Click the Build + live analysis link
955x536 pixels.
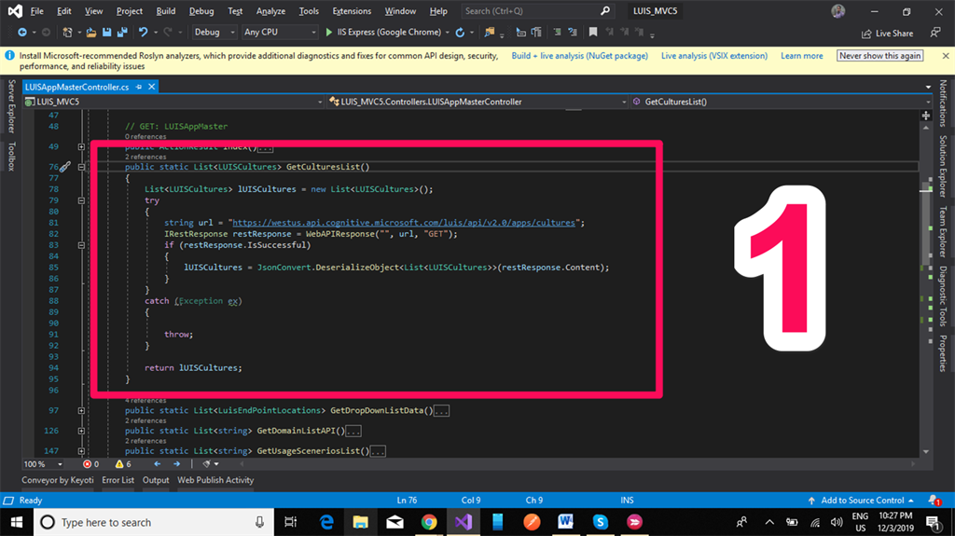[579, 56]
